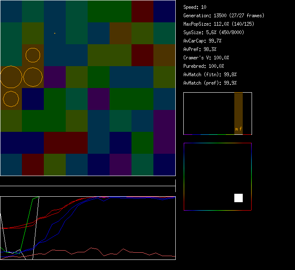Select the MaxPopSize 112.0% statistic

click(x=219, y=24)
